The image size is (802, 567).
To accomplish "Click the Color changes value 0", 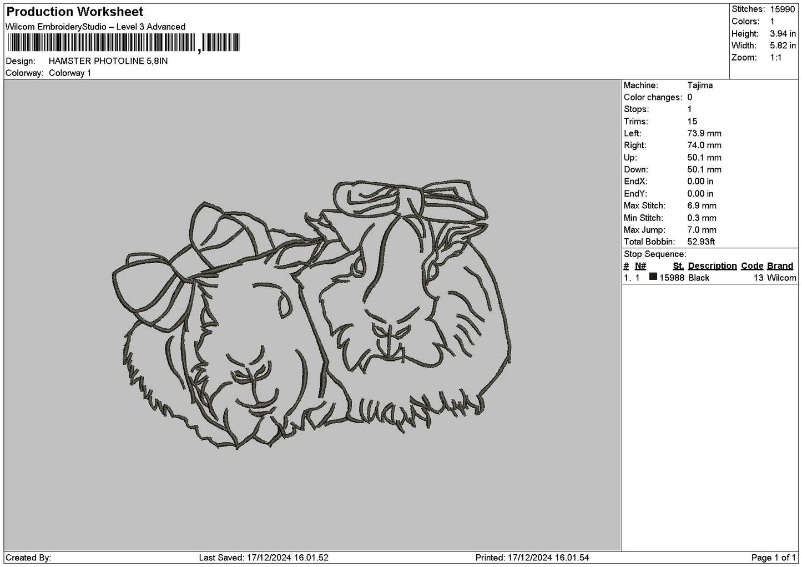I will [689, 97].
